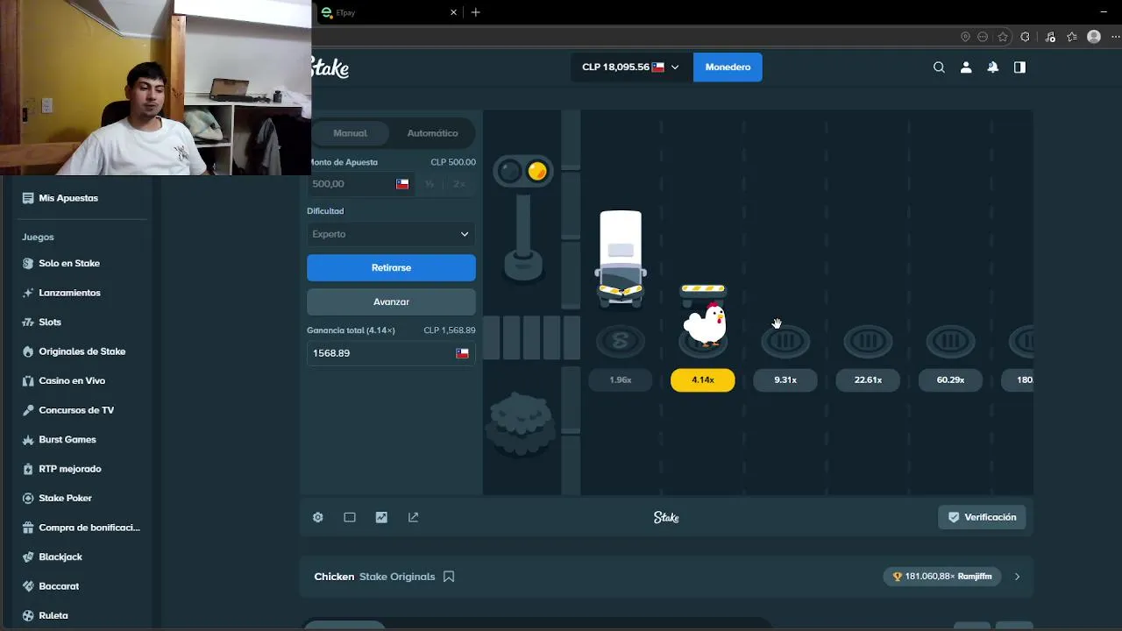1122x631 pixels.
Task: Click the total profit field 1568.89
Action: pyautogui.click(x=391, y=353)
